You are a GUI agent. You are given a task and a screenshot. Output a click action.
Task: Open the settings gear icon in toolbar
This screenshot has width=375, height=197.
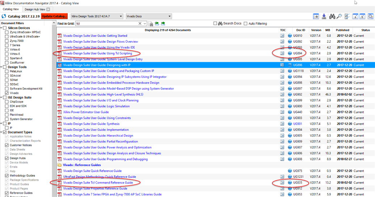click(370, 17)
